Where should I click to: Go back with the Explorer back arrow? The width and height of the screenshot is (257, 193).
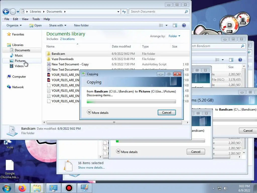coord(6,12)
